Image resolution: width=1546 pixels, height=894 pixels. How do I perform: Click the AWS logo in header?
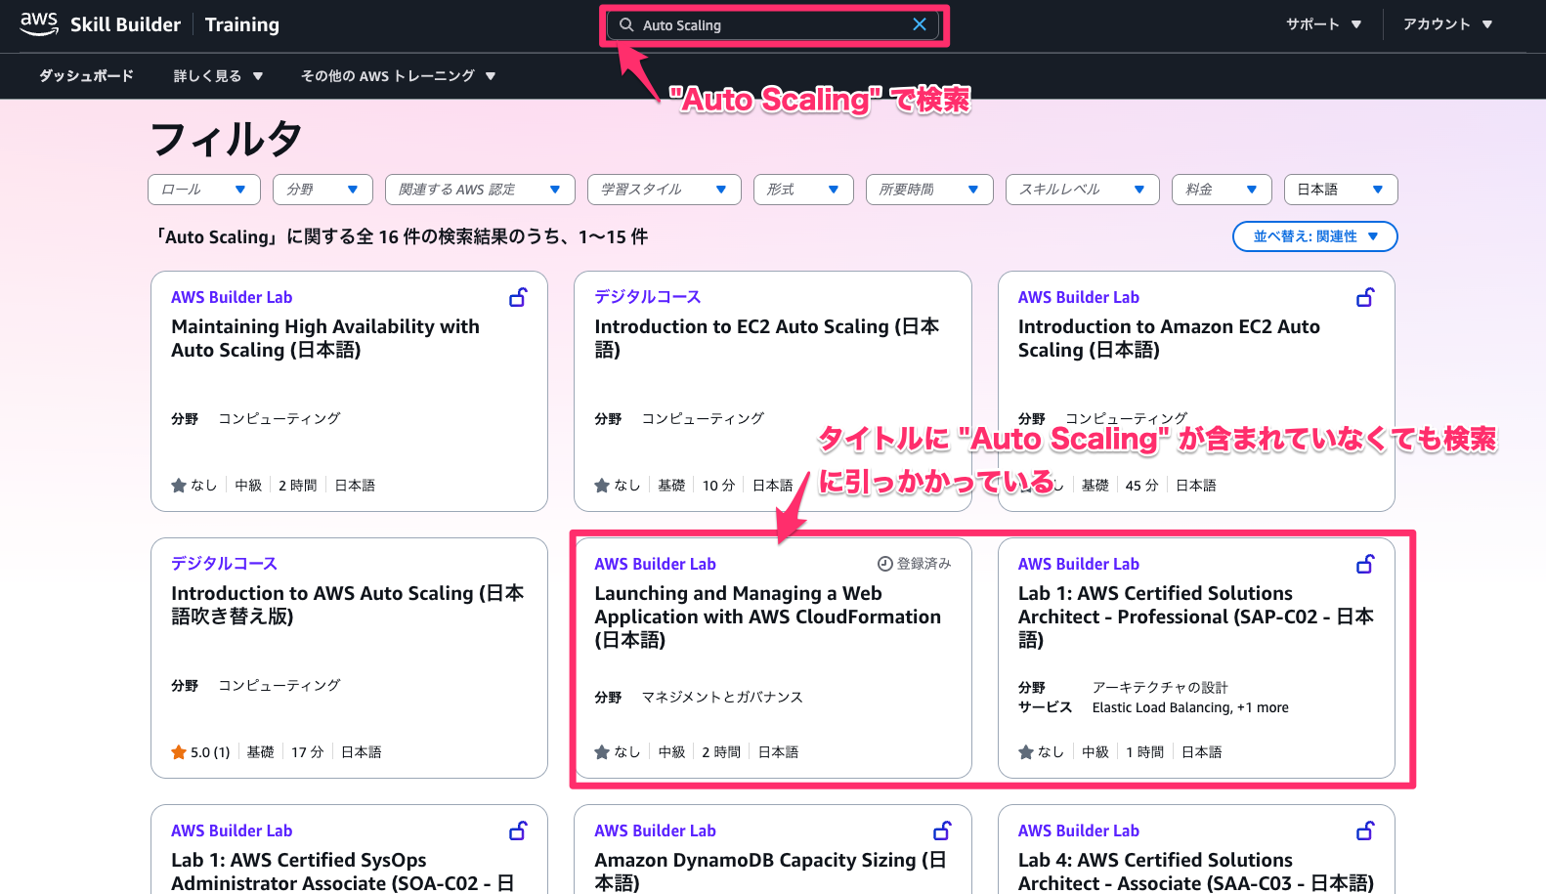[x=39, y=24]
